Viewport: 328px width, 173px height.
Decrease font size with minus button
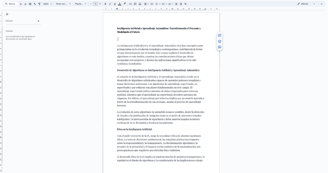[x=91, y=4]
